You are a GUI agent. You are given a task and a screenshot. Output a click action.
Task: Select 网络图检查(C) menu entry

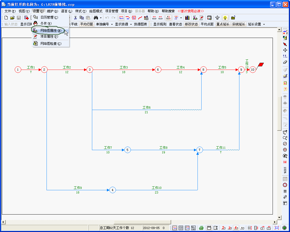pos(51,44)
